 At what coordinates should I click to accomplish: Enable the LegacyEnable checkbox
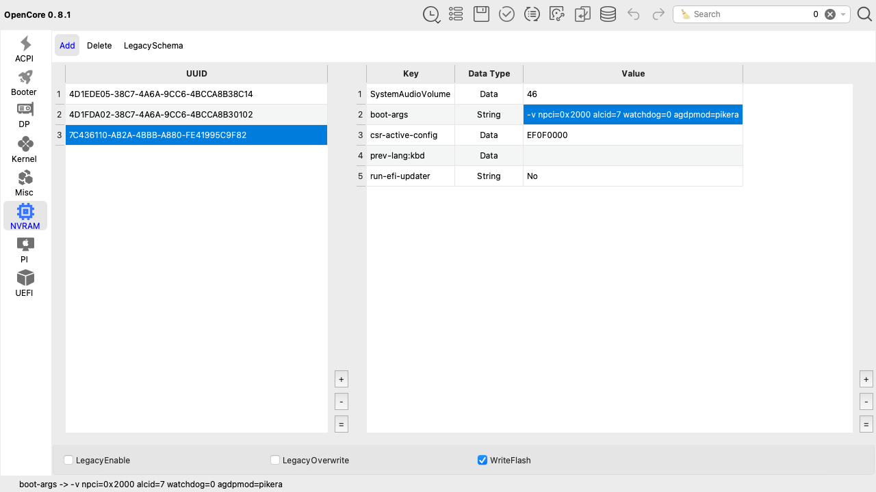pyautogui.click(x=68, y=461)
